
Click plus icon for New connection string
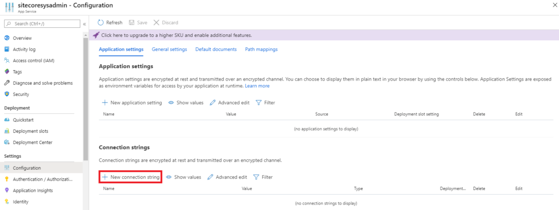coord(105,177)
